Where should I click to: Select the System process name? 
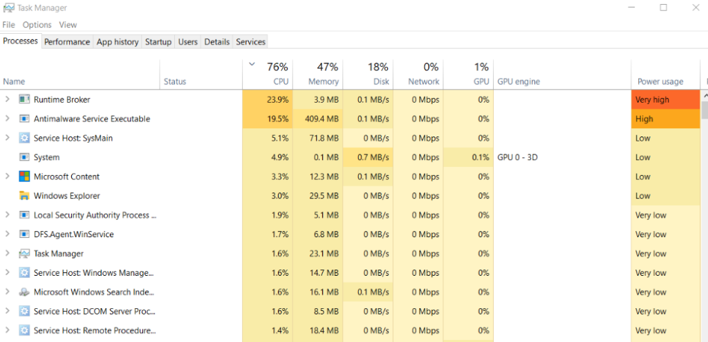(46, 157)
